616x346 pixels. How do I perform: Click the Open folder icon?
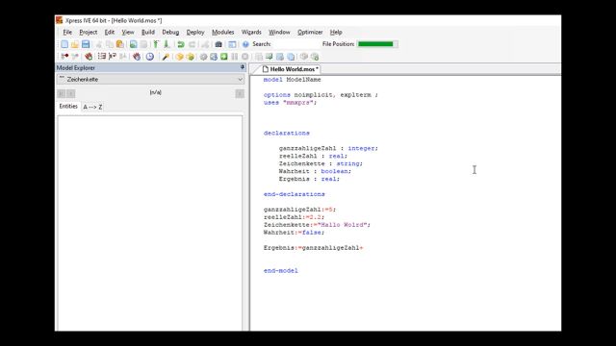tap(75, 44)
